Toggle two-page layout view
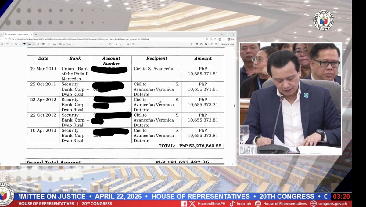Viewport: 366px width, 207px height. point(133,44)
